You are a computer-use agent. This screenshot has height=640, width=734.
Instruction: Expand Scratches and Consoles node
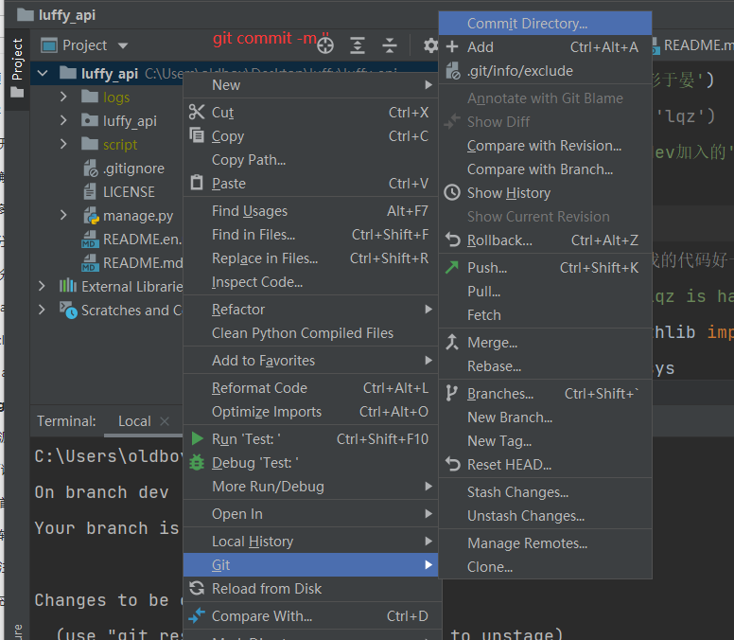click(x=42, y=310)
